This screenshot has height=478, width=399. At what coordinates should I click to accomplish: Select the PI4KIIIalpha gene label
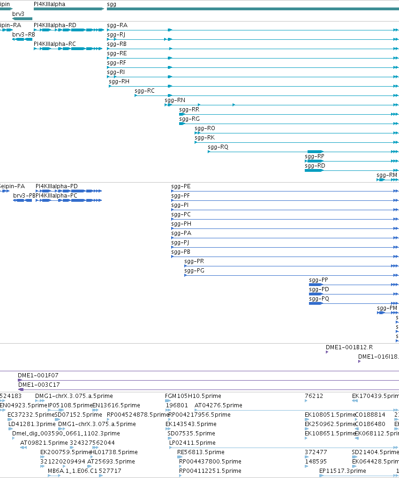[x=49, y=4]
